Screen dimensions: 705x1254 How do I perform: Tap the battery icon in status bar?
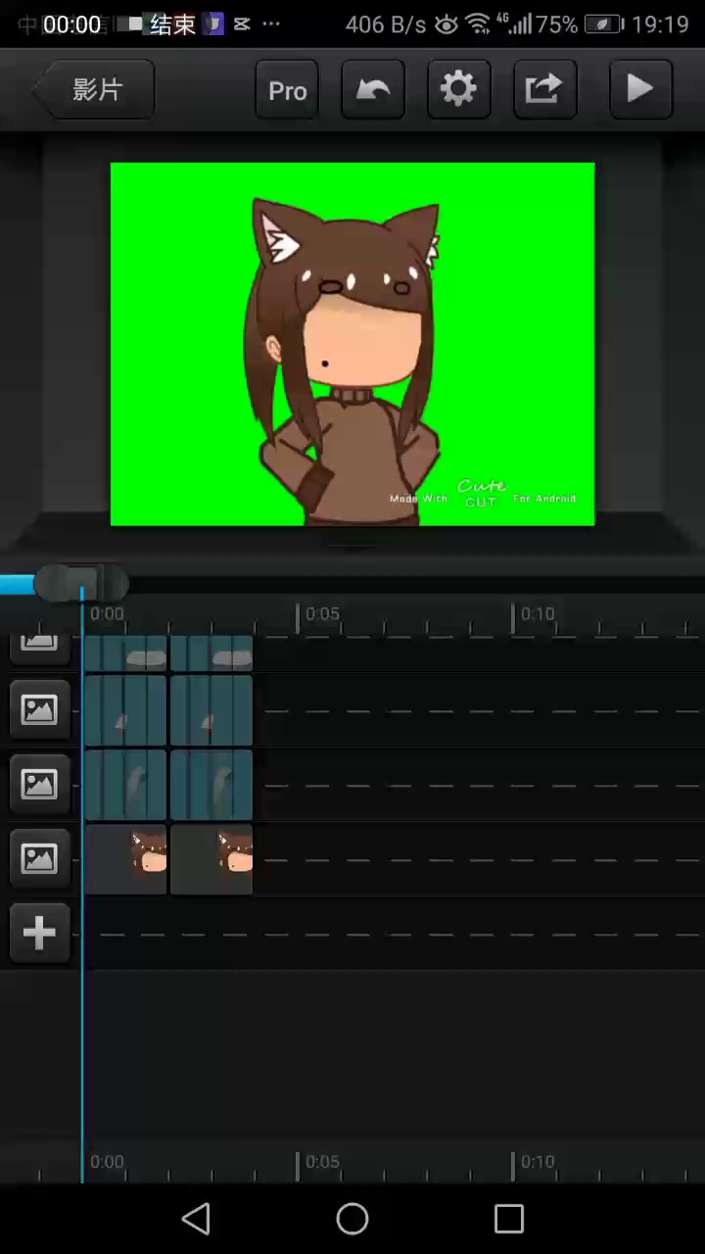pos(604,24)
